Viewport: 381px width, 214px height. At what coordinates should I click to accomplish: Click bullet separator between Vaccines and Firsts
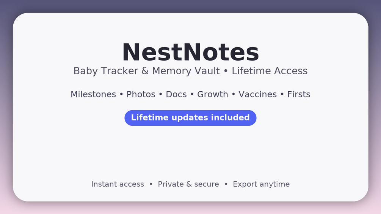(282, 94)
